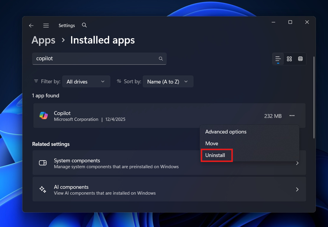This screenshot has width=328, height=227.
Task: Open the Apps breadcrumb link
Action: point(43,40)
